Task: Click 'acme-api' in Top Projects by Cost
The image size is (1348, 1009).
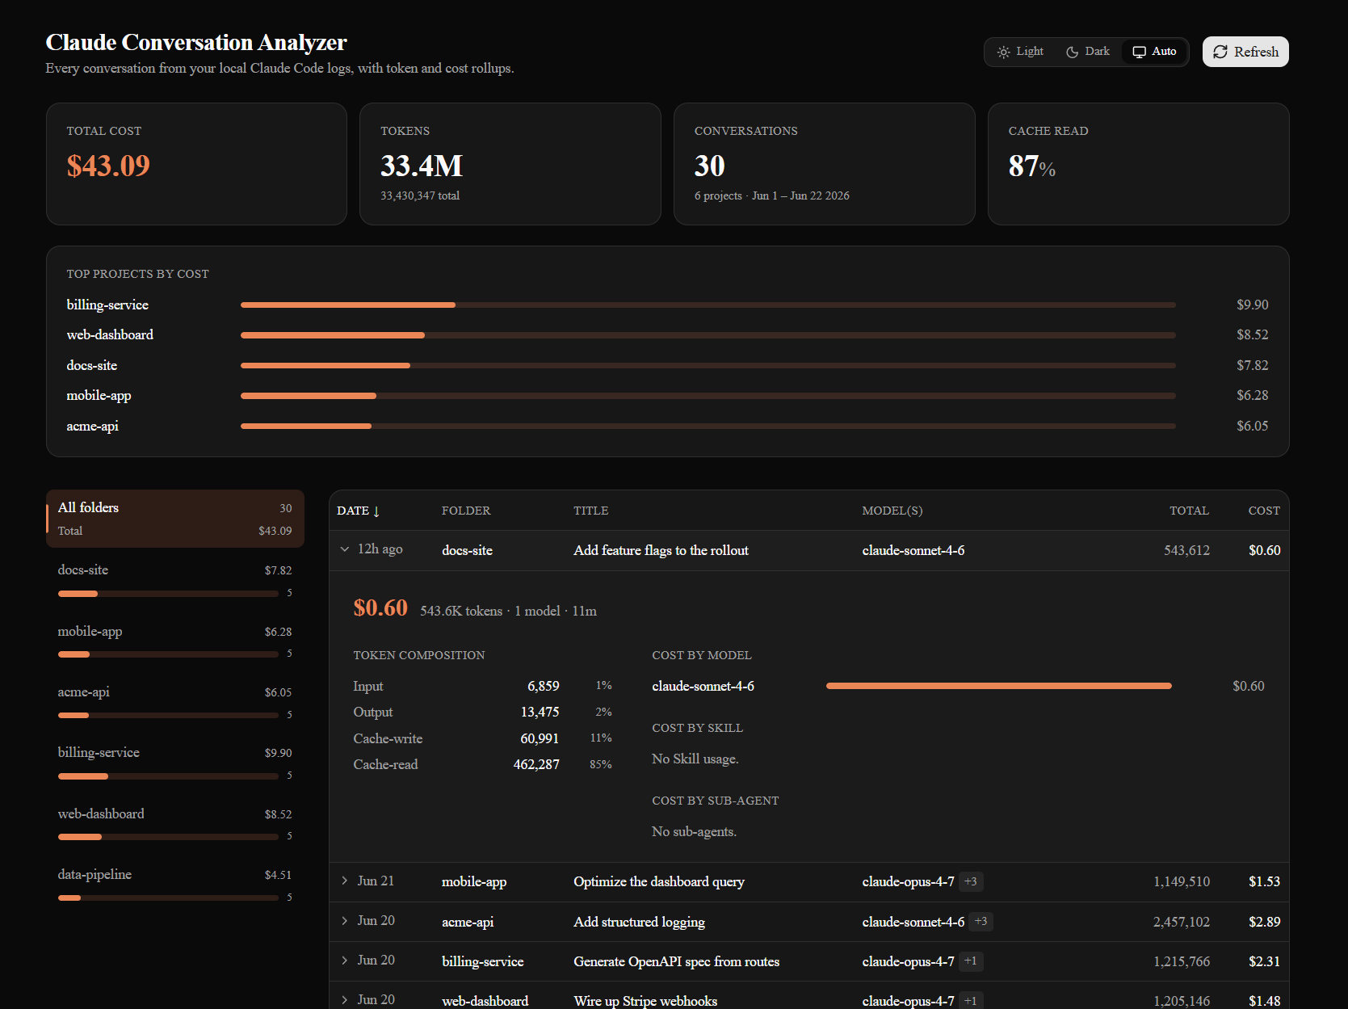Action: 93,426
